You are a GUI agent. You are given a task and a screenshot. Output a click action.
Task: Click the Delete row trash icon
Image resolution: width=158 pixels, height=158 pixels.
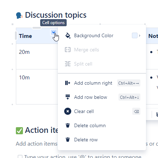click(68, 140)
